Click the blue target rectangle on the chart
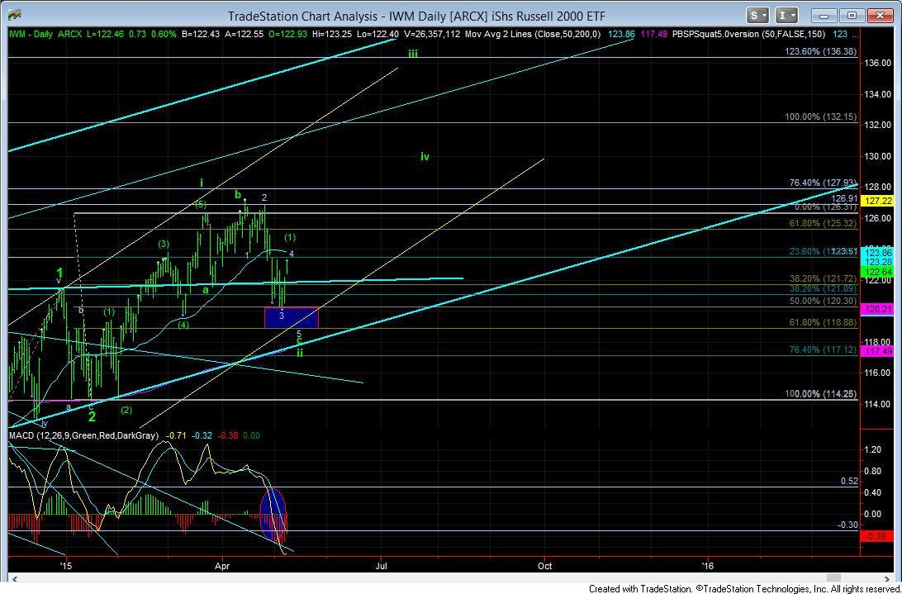Viewport: 902px width, 594px height. (291, 318)
